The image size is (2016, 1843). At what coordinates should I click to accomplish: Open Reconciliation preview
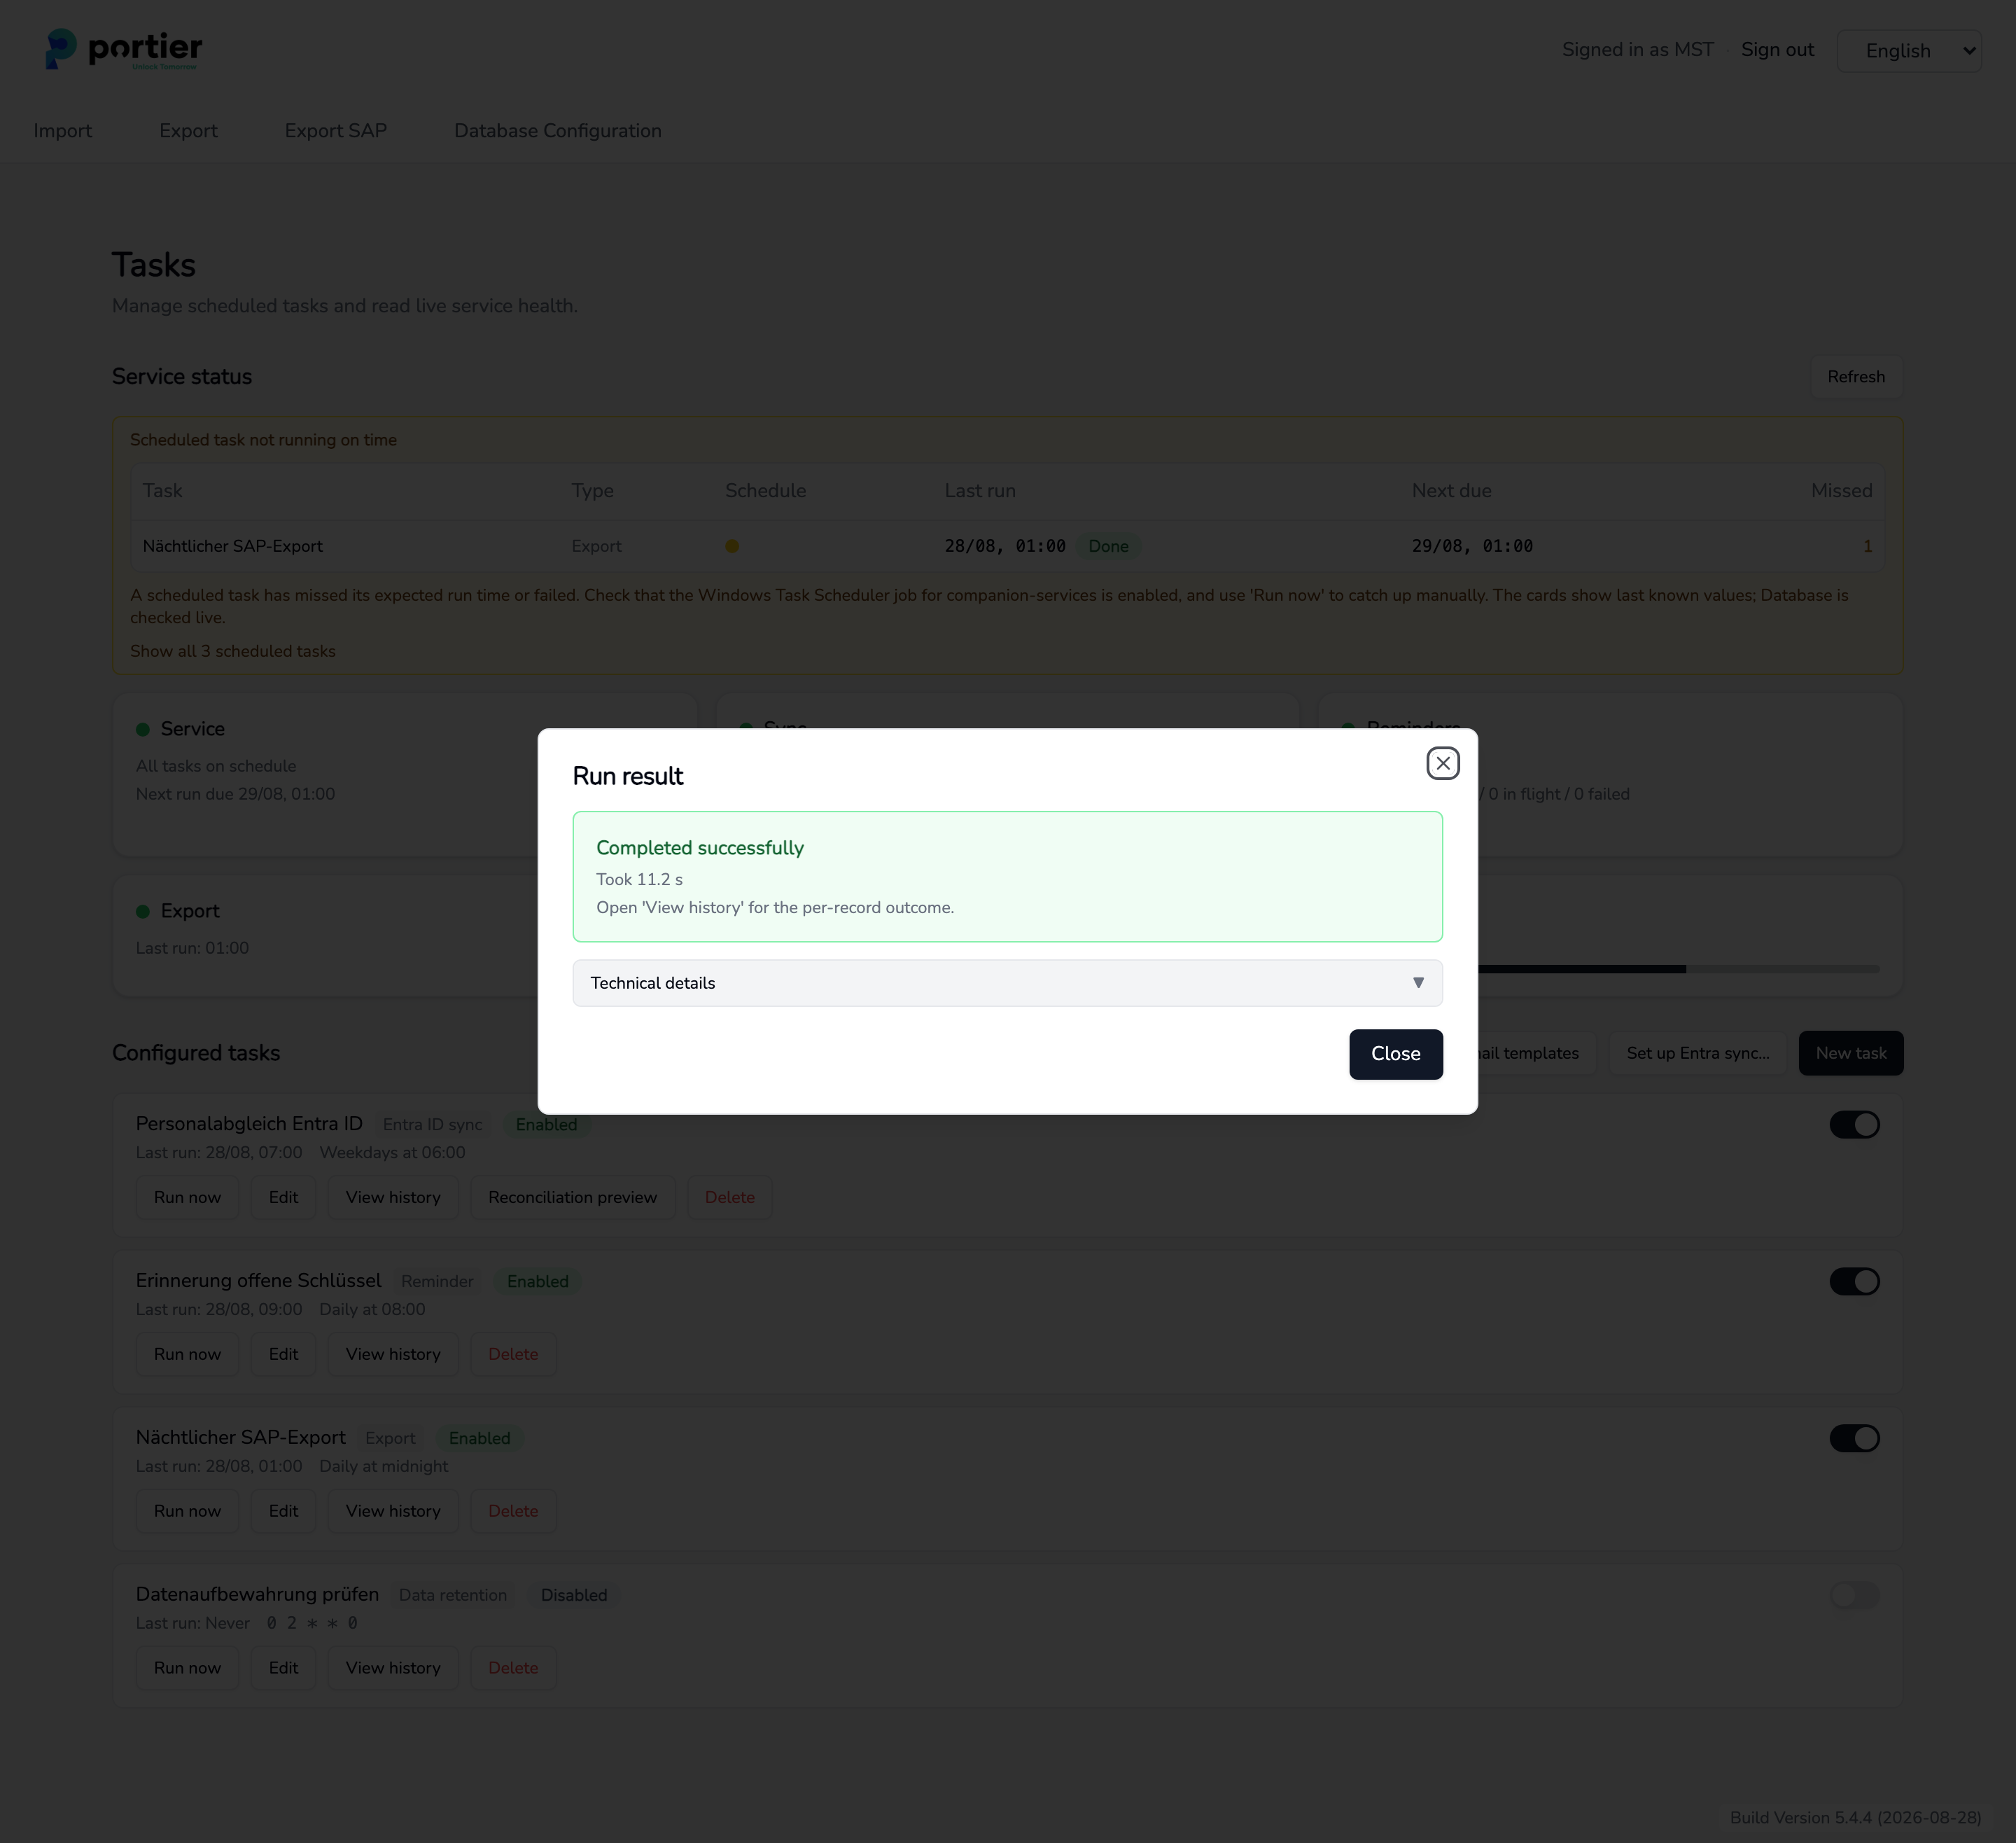[x=572, y=1197]
